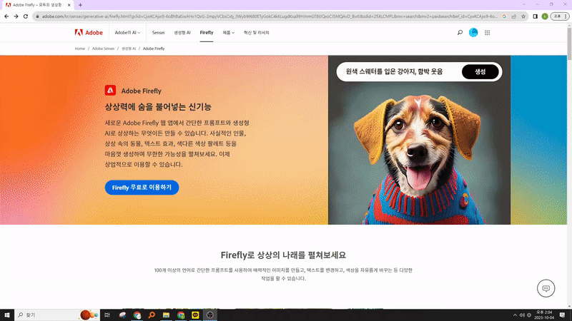Screen dimensions: 572x321
Task: Click the taskbar clock showing 2023-10-04
Action: 544,315
